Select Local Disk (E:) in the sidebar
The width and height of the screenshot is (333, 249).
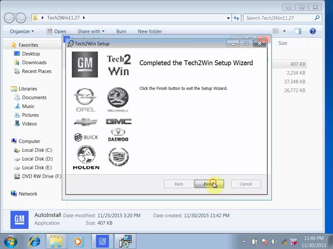[37, 168]
